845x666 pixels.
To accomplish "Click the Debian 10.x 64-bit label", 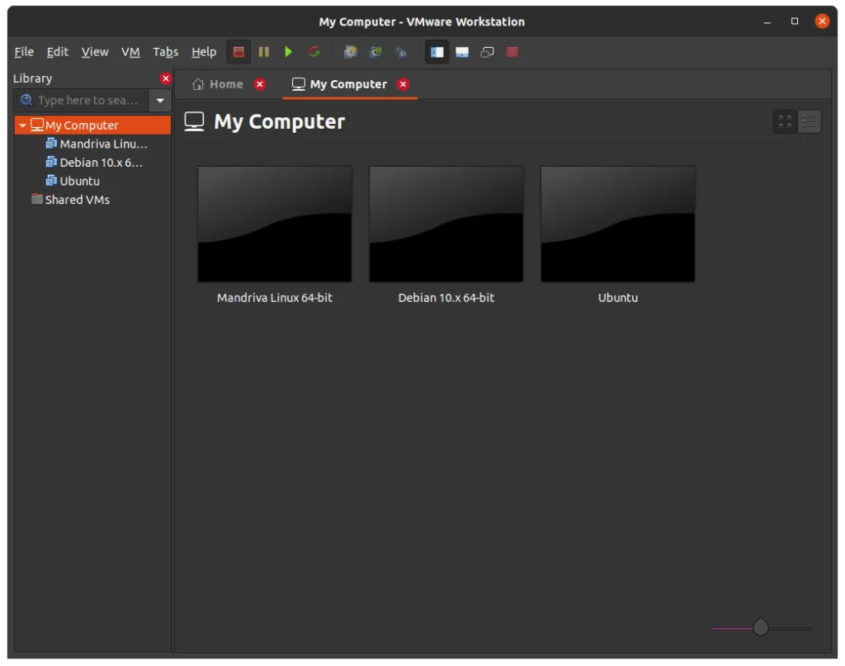I will point(446,297).
